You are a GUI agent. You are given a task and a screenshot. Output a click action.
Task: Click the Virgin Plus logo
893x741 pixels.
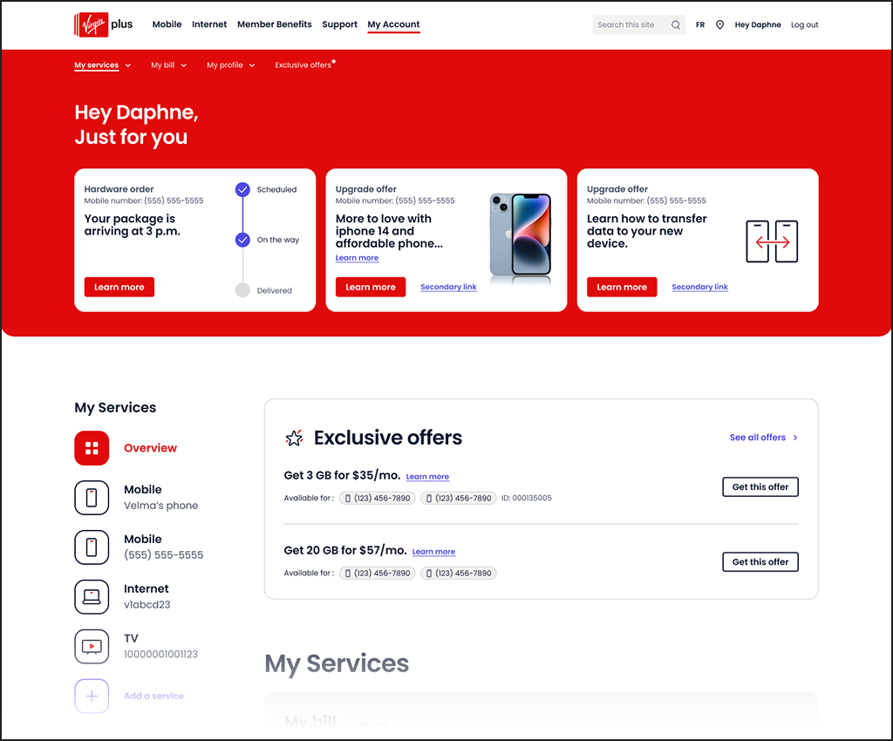tap(103, 24)
